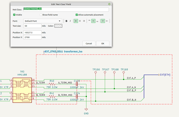Set horizontal alignment to center
This screenshot has height=117, width=179.
tap(80, 21)
